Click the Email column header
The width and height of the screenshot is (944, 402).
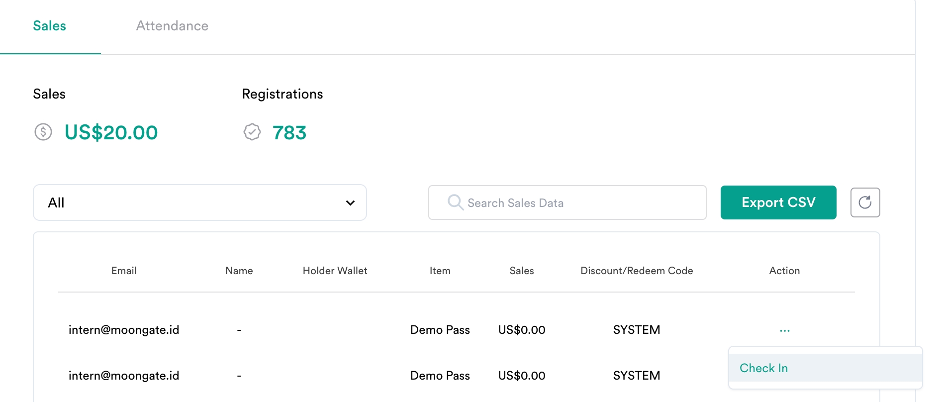click(124, 271)
